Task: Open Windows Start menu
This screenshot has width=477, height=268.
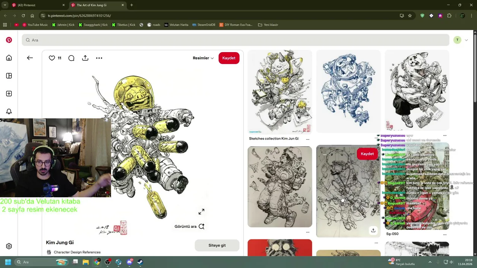Action: (x=8, y=262)
